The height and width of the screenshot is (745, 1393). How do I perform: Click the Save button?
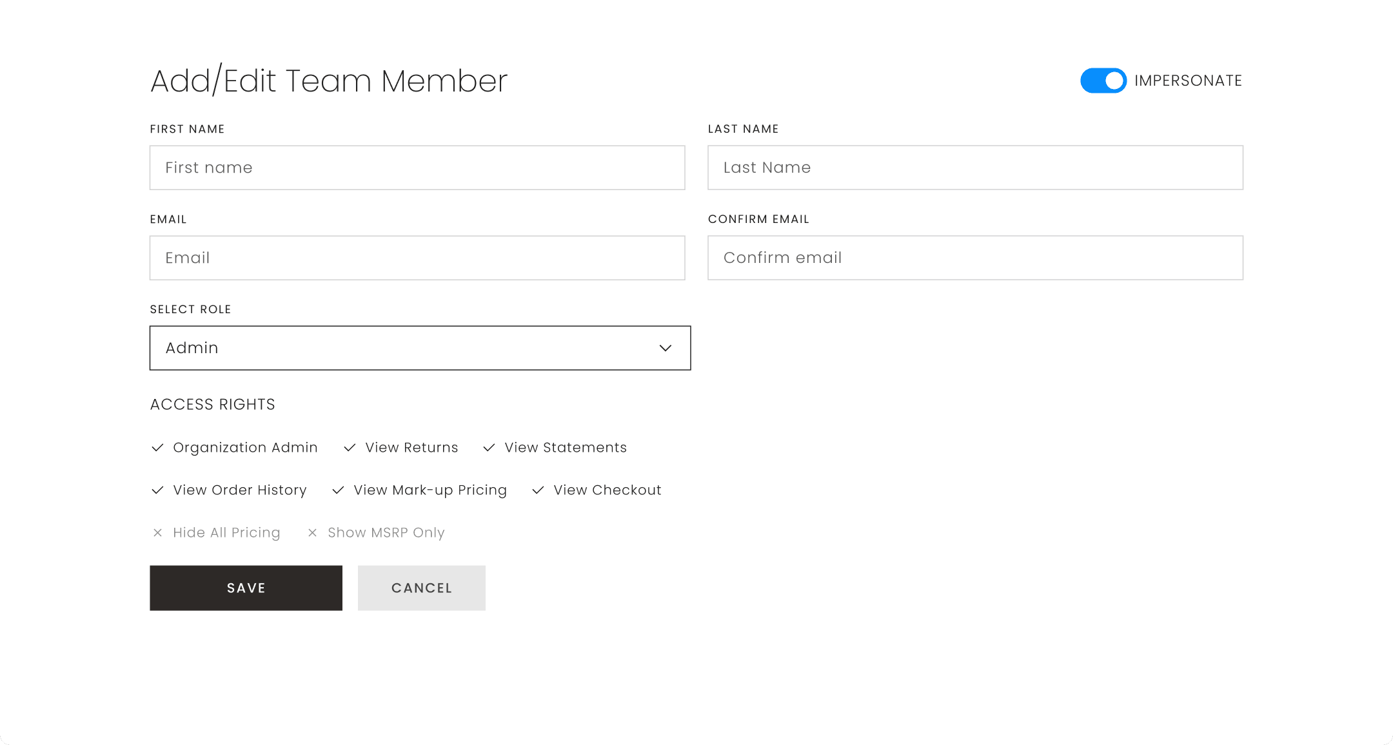[246, 588]
